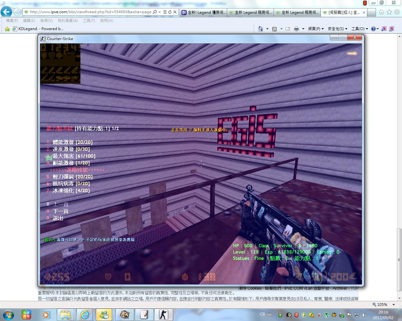Click the clock showing 20:16
Viewport: 402px width, 321px height.
(383, 312)
